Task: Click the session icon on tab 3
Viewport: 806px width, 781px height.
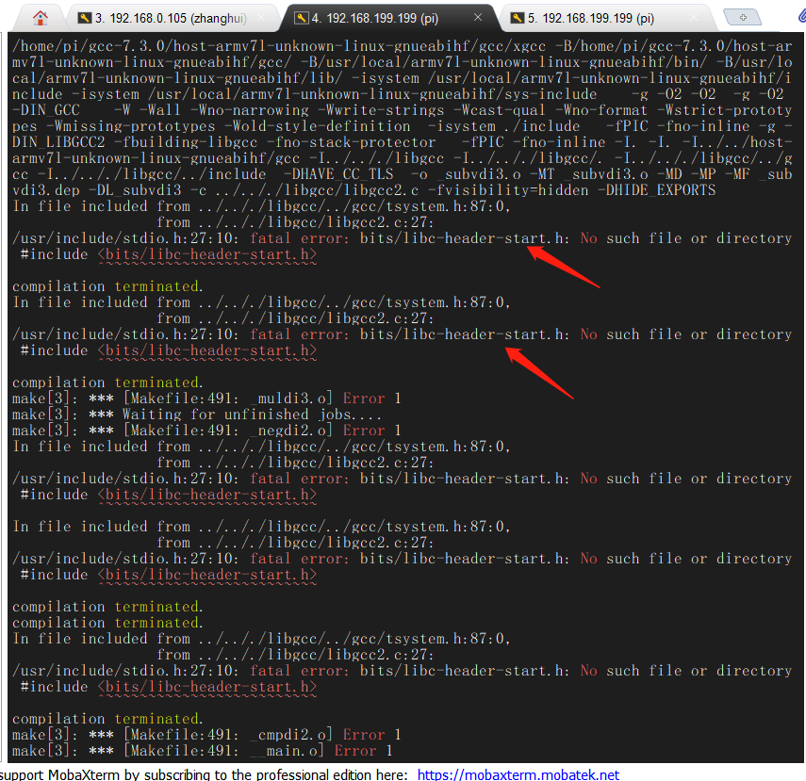Action: tap(84, 18)
